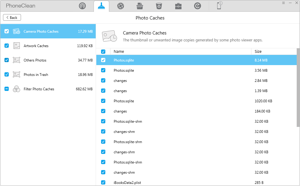Uncheck the Artwork Caches checkbox

click(x=7, y=46)
